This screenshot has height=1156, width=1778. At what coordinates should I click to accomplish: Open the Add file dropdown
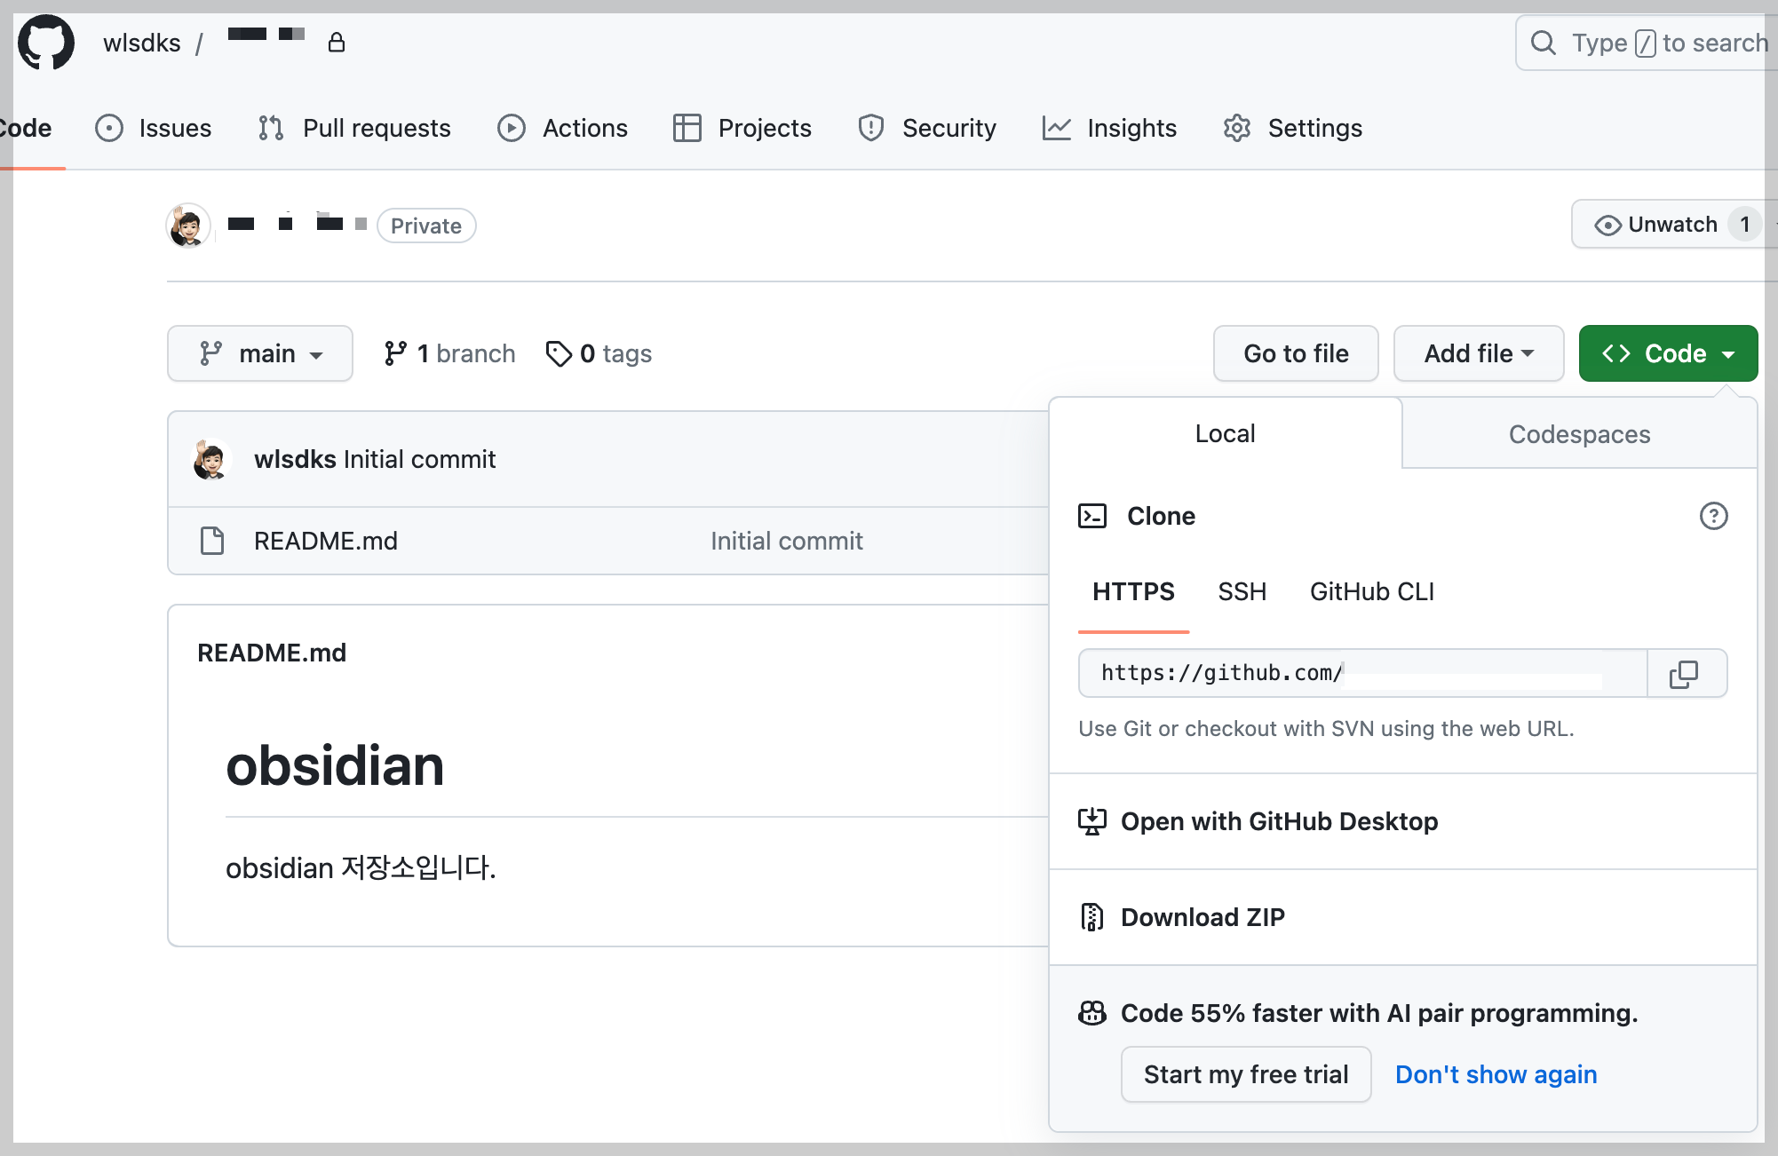click(1478, 353)
